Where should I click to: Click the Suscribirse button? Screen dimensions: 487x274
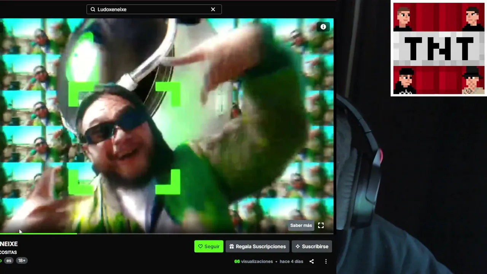coord(312,246)
